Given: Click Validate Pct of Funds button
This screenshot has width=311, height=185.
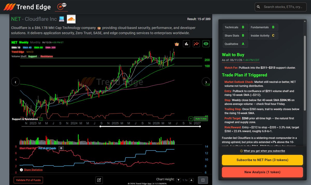Looking at the screenshot, I should click(x=28, y=180).
